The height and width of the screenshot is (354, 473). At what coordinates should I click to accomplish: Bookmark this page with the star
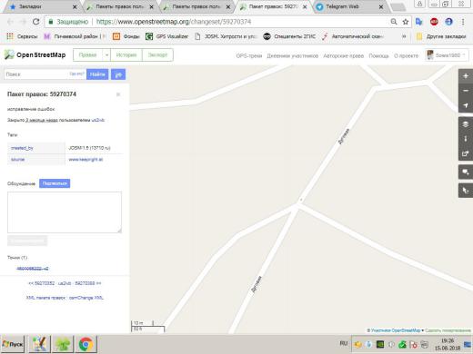(406, 22)
